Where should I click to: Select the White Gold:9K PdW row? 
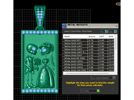click(x=89, y=58)
